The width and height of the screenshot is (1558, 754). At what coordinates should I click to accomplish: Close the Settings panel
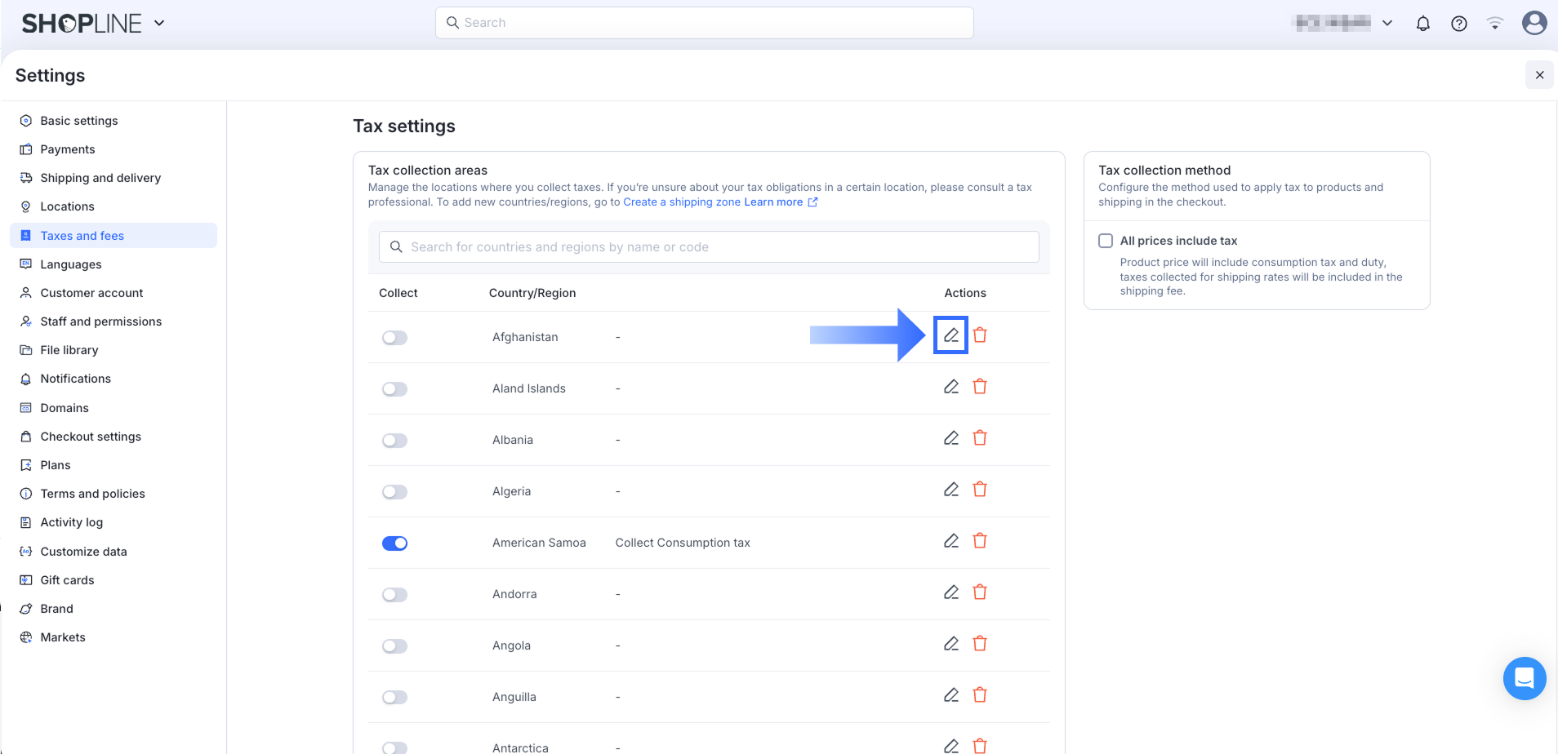1538,75
